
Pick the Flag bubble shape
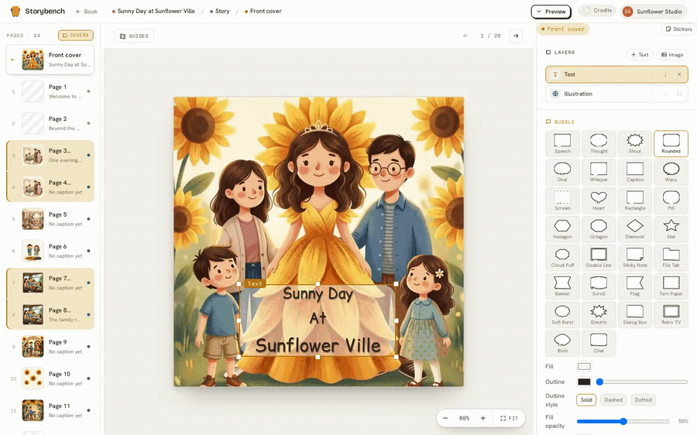pyautogui.click(x=635, y=286)
